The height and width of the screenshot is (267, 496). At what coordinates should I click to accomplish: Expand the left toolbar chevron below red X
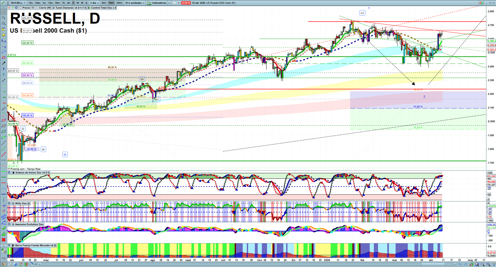pos(3,245)
